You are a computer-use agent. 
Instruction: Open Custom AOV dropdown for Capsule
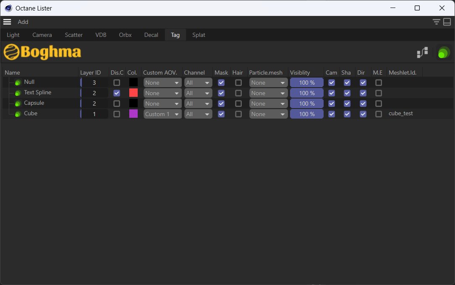pos(162,104)
